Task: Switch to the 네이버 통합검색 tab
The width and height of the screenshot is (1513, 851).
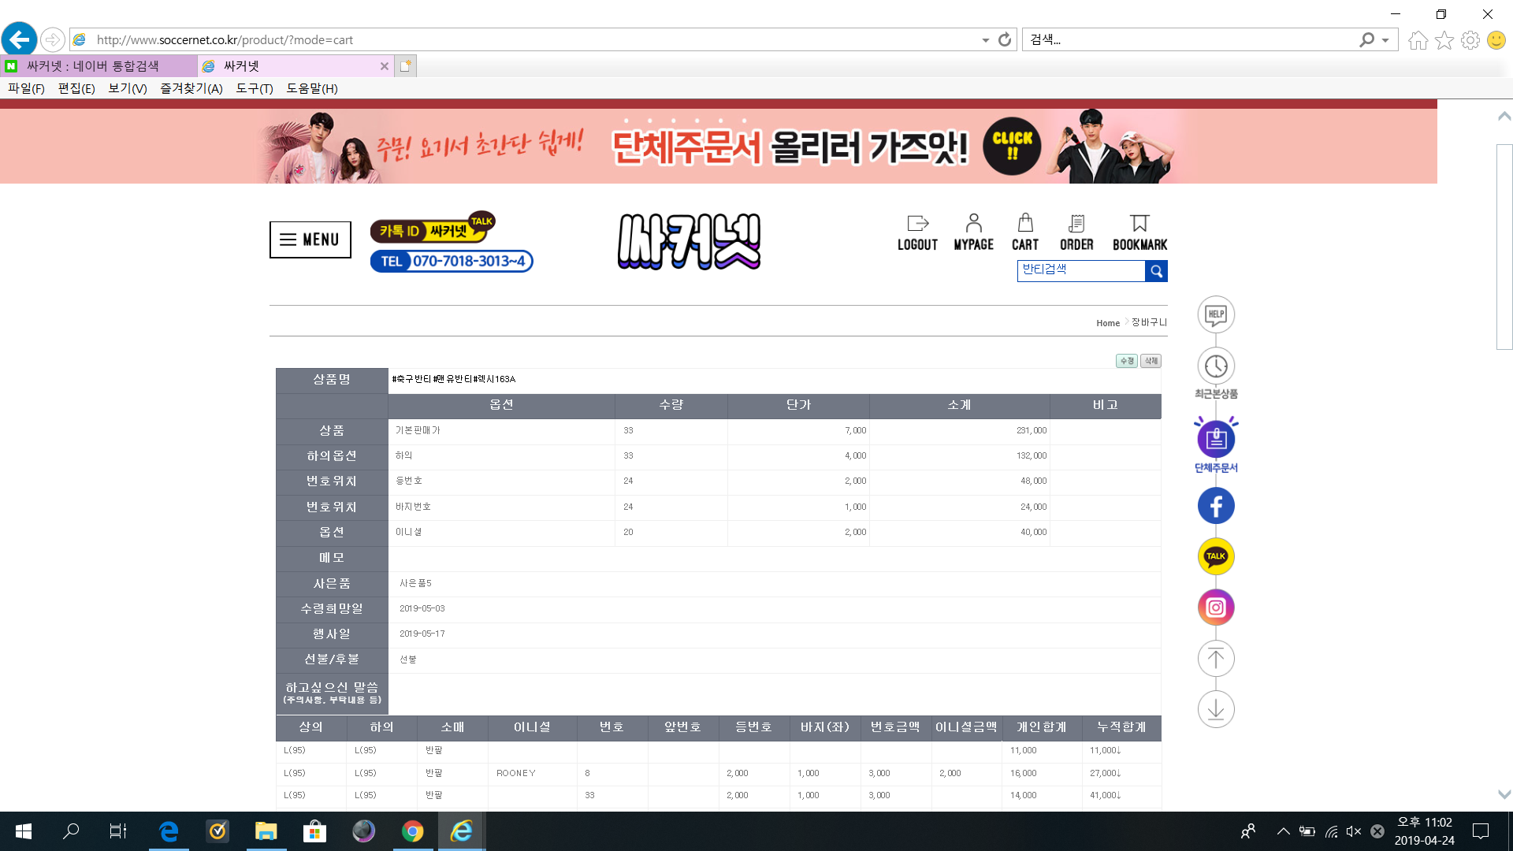Action: tap(99, 66)
